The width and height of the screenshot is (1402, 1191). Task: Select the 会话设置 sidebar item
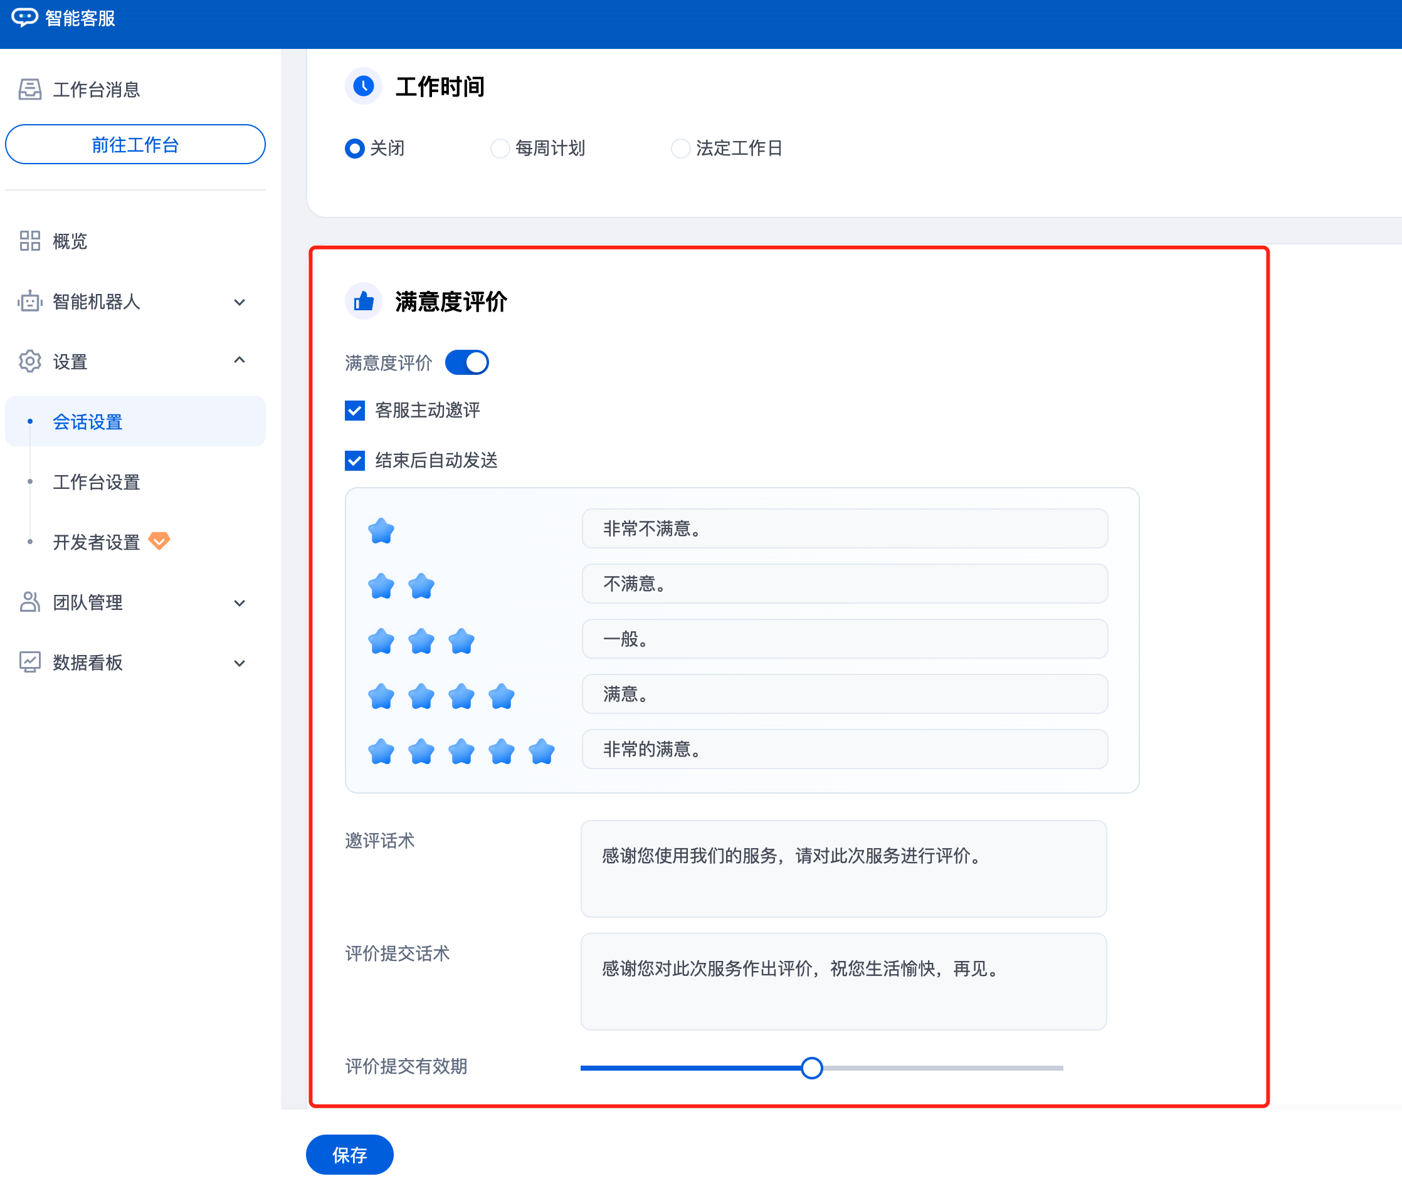[88, 422]
